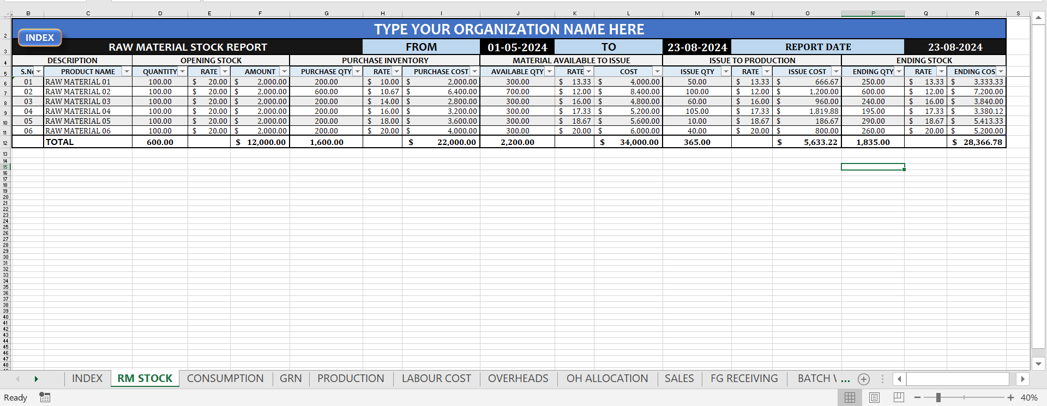Select total purchase cost 22,000.00 cell
This screenshot has height=406, width=1047.
[441, 142]
